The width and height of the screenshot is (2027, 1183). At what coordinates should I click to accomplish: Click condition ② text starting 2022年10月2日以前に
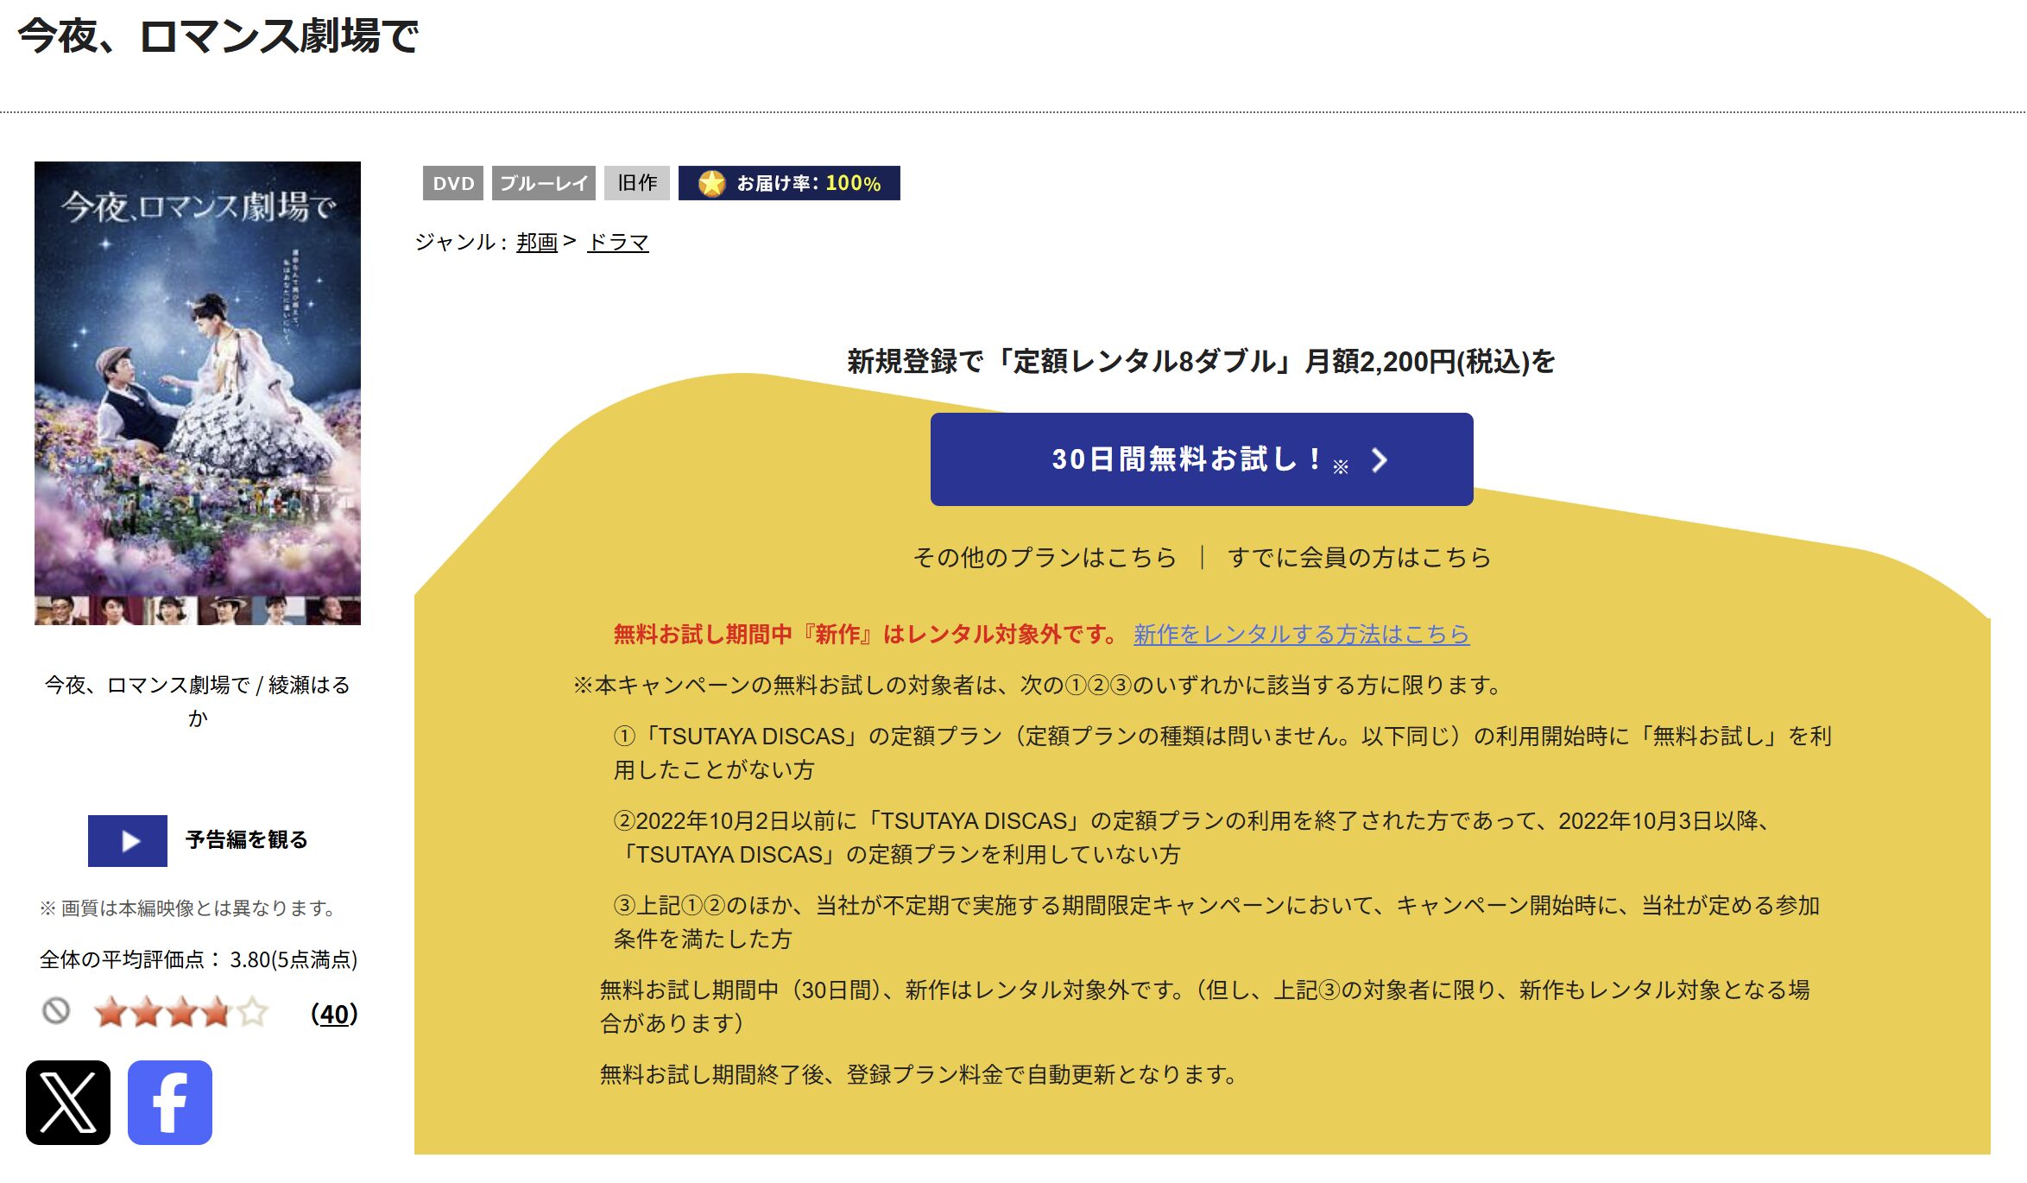pyautogui.click(x=1194, y=838)
